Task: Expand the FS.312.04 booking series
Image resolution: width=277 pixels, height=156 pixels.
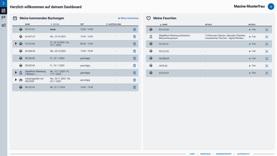Action: (16, 43)
